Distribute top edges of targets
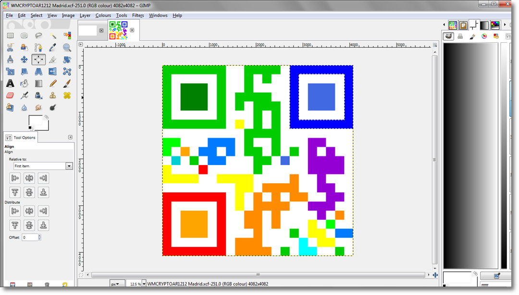 15,225
